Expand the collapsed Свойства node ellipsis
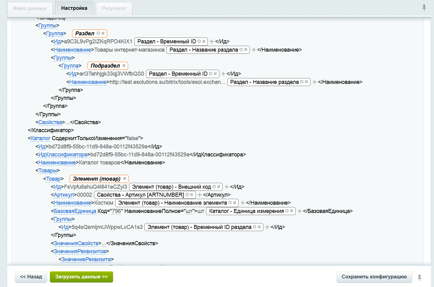 click(x=67, y=122)
